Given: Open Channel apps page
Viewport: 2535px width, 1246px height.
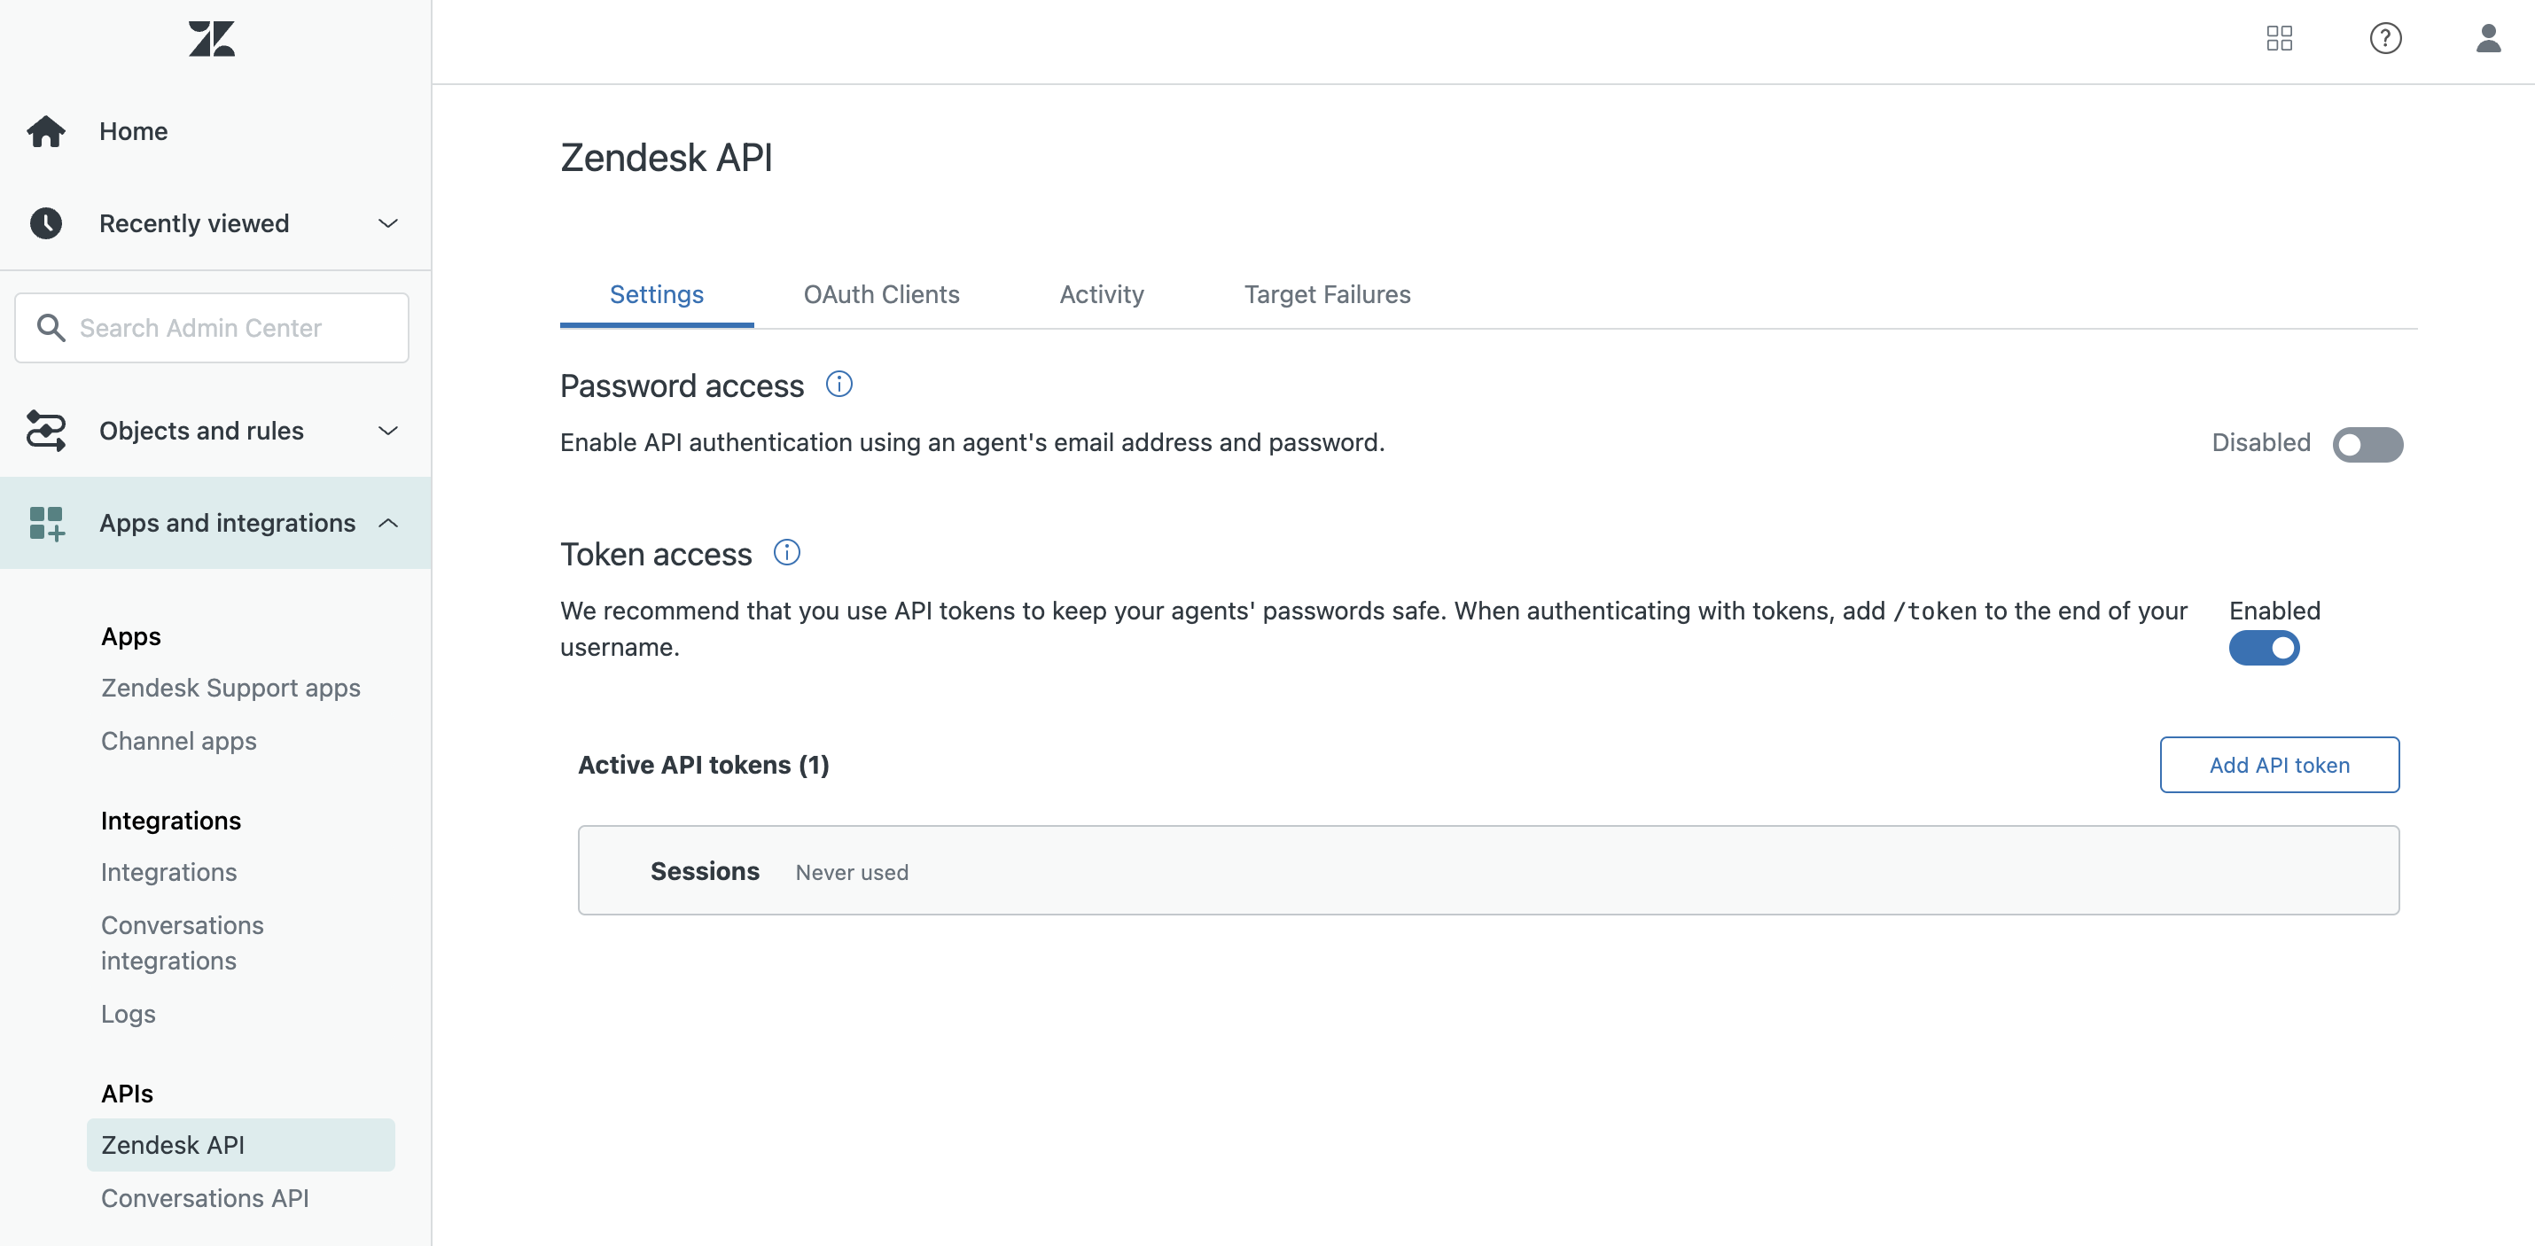Looking at the screenshot, I should [x=179, y=741].
